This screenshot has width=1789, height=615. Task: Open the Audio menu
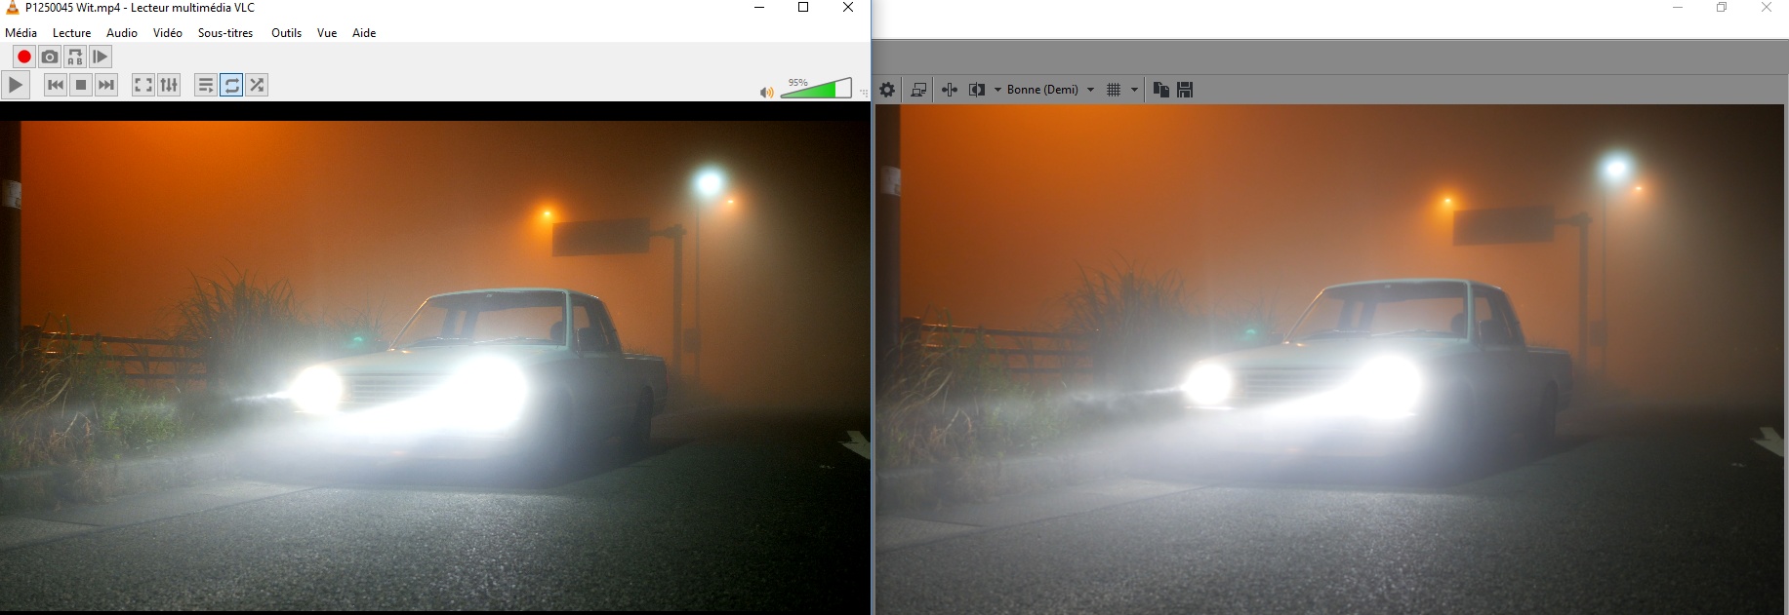coord(122,33)
